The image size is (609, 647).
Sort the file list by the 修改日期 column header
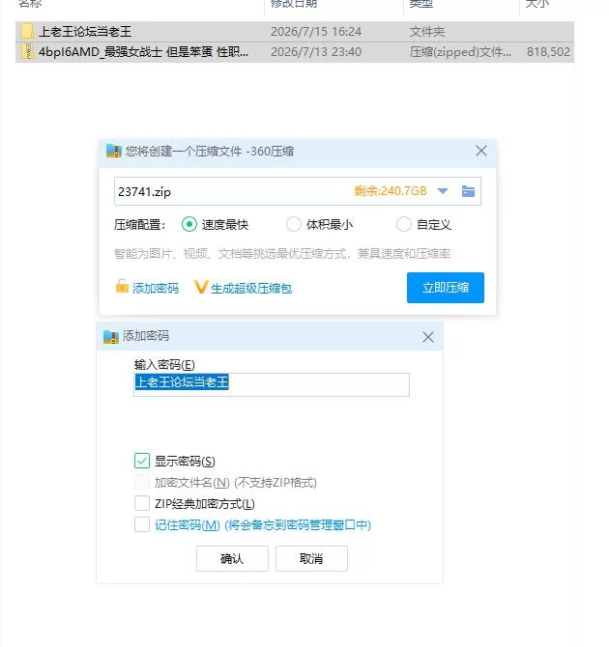point(293,4)
